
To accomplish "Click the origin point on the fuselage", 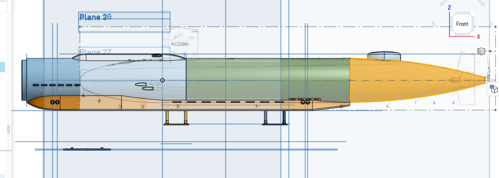I will click(162, 80).
